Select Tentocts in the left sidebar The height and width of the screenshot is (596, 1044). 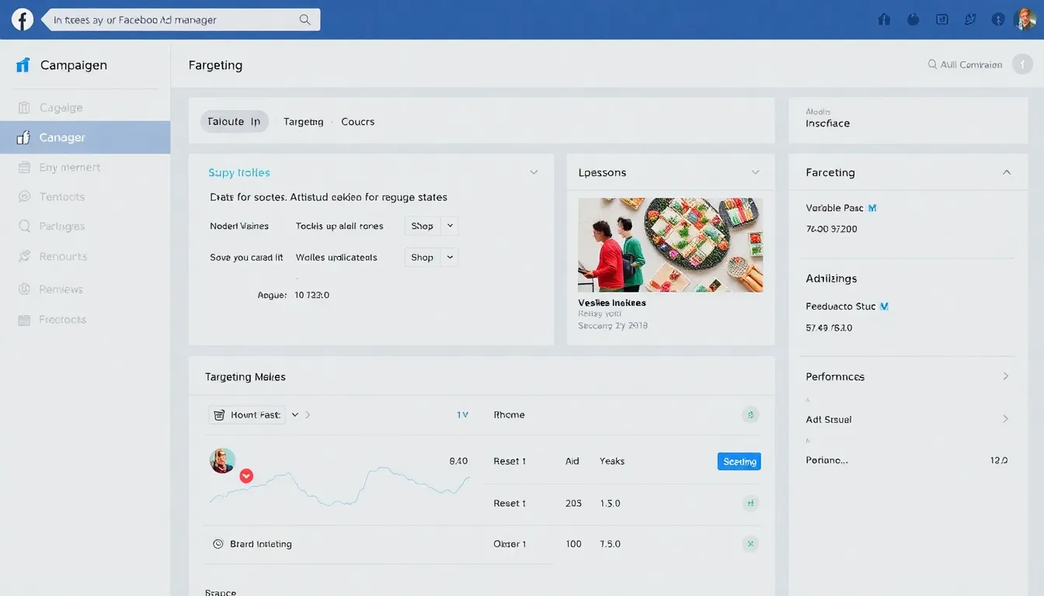pos(62,196)
